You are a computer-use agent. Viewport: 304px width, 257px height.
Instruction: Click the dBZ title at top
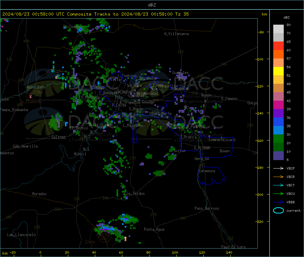152,5
